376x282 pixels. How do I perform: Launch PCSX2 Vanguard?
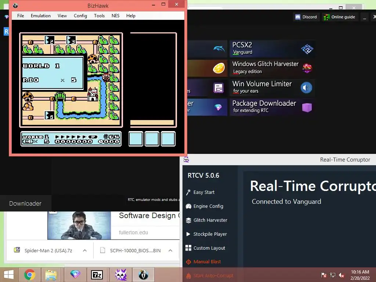click(272, 48)
